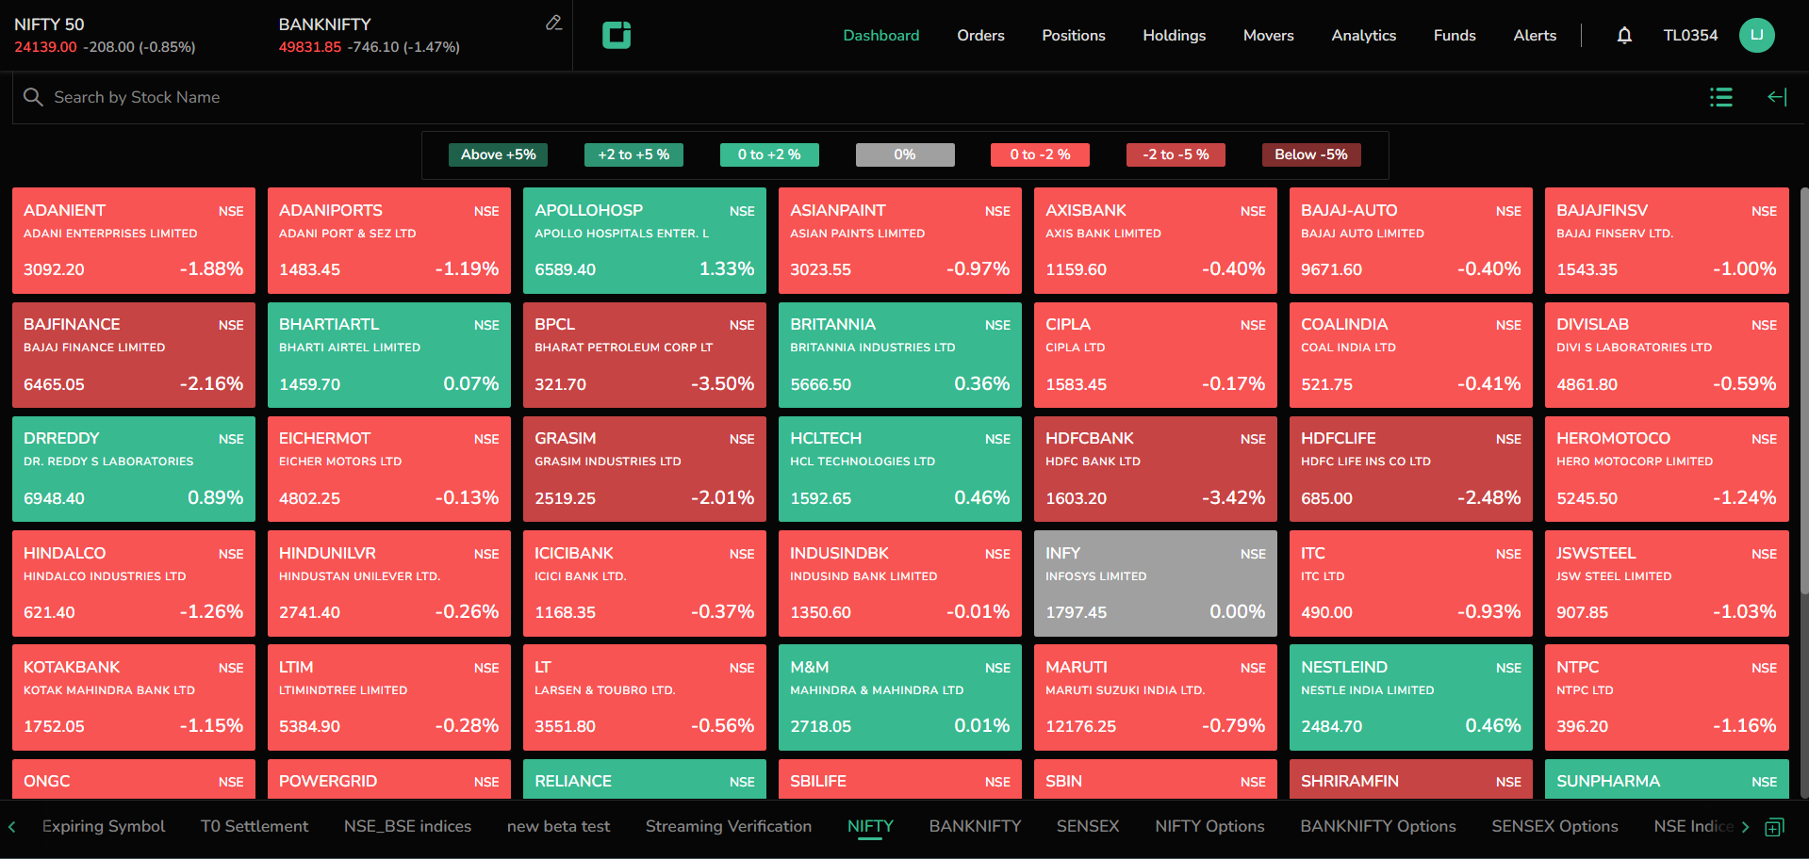
Task: Open the BRITANNIA stock tile
Action: point(900,355)
